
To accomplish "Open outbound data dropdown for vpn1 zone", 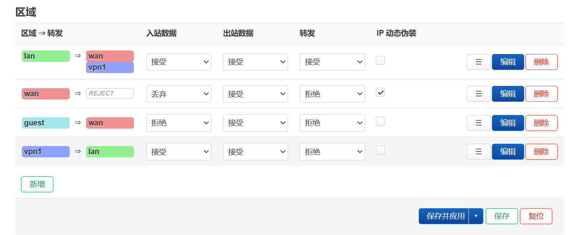I will click(255, 151).
